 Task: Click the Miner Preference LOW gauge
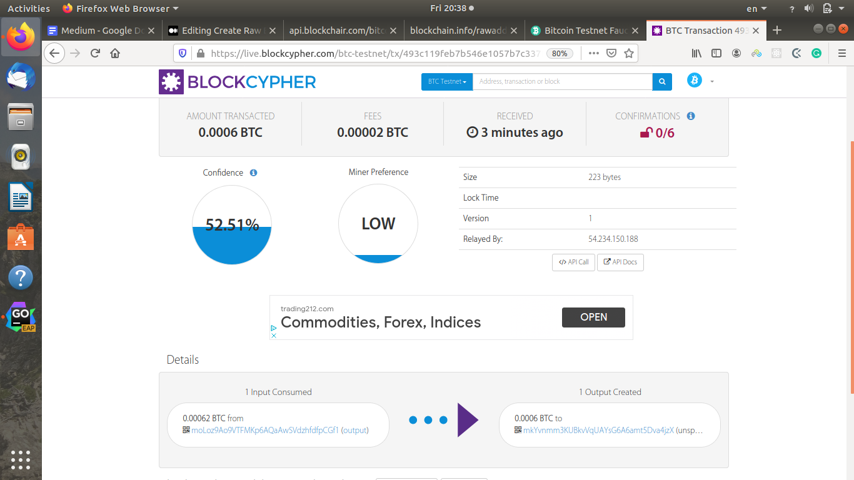click(378, 224)
